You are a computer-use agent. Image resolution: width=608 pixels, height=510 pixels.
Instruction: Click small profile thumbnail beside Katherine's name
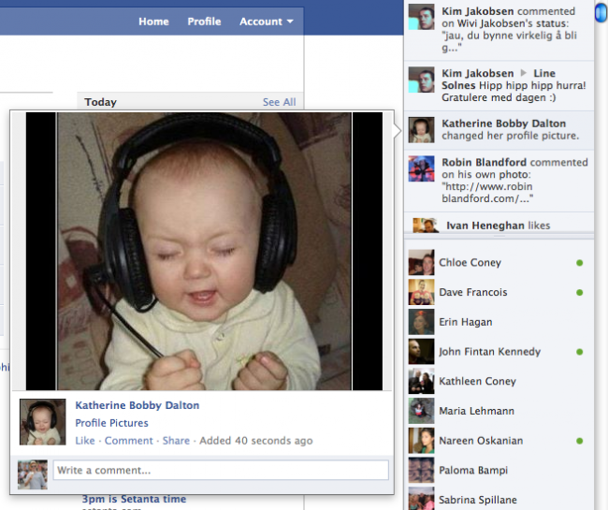pyautogui.click(x=43, y=422)
